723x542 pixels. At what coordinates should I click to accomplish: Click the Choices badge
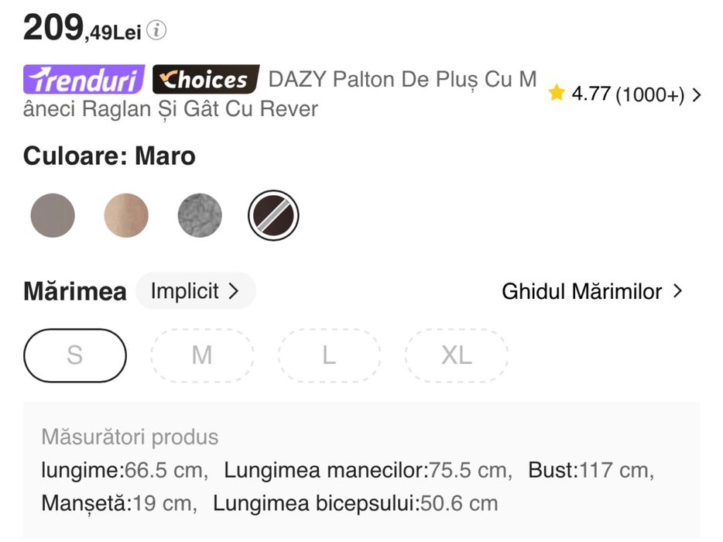tap(205, 80)
